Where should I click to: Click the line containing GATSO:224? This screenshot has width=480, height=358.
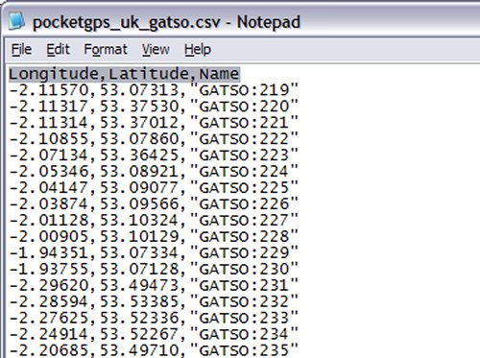point(154,172)
